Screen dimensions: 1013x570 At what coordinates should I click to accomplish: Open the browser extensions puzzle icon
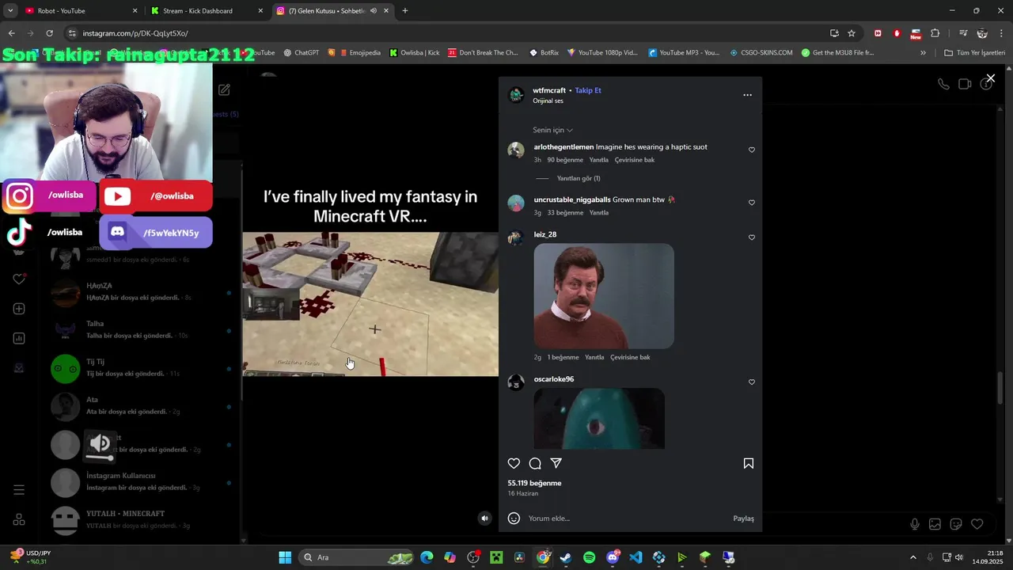935,33
